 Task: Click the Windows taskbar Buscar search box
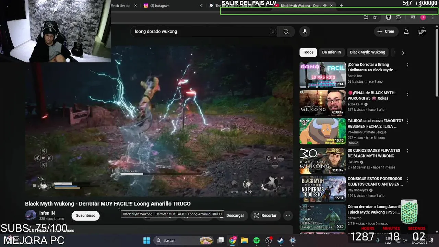[184, 240]
